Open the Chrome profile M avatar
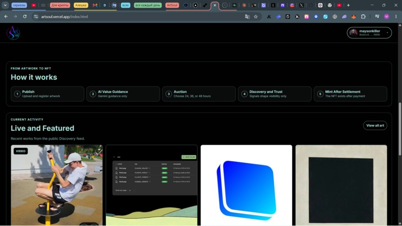 click(387, 16)
